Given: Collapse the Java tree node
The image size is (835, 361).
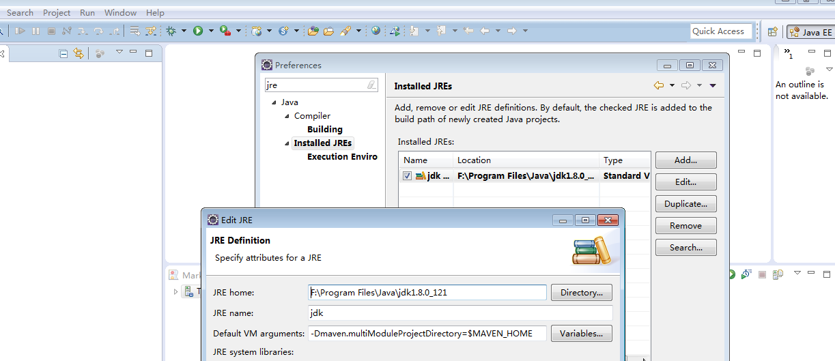Looking at the screenshot, I should tap(274, 102).
